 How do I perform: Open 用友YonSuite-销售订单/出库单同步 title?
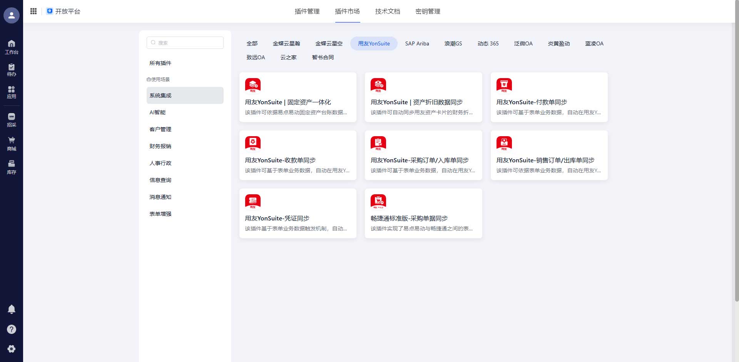pos(545,160)
